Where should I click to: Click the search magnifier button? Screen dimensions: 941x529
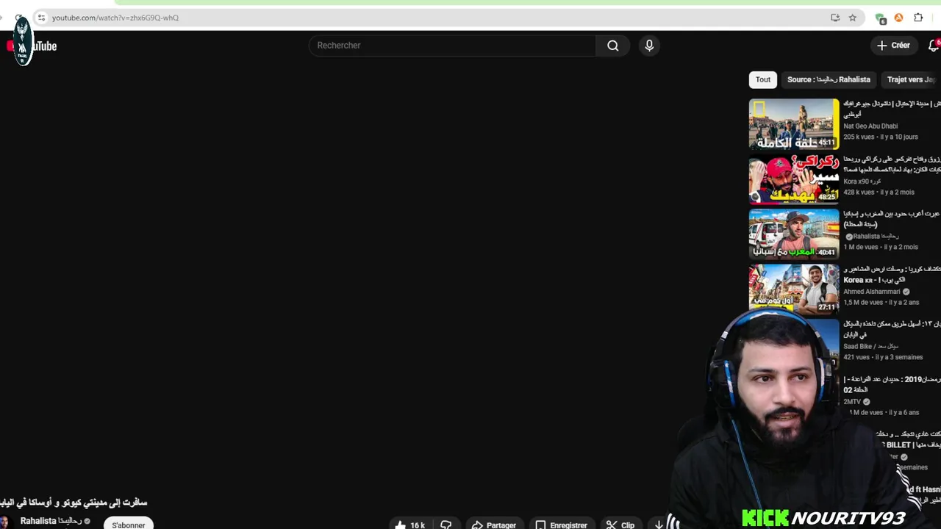pos(612,46)
